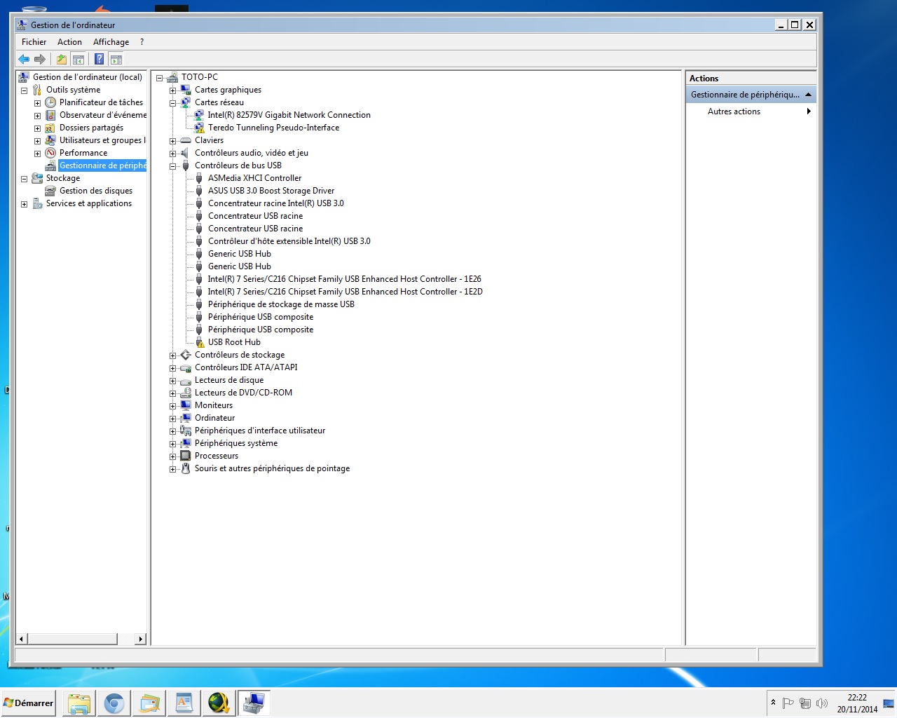Image resolution: width=897 pixels, height=718 pixels.
Task: Expand Cartes graphiques node
Action: tap(172, 90)
